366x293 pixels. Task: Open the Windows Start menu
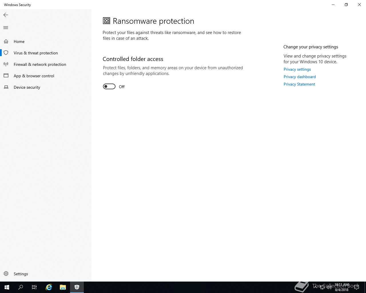coord(7,287)
